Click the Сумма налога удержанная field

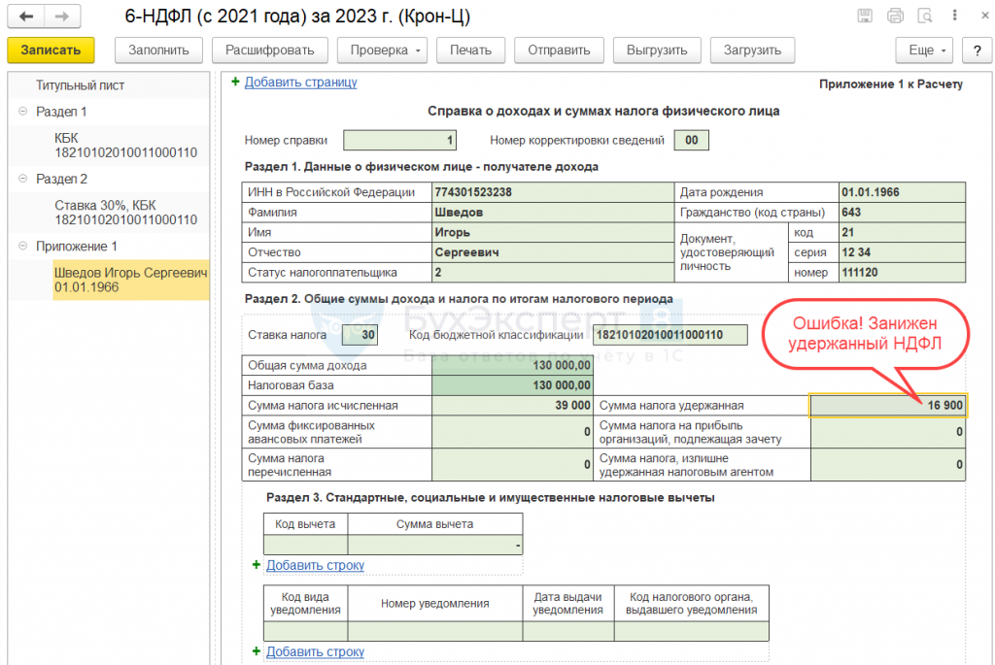click(x=887, y=406)
